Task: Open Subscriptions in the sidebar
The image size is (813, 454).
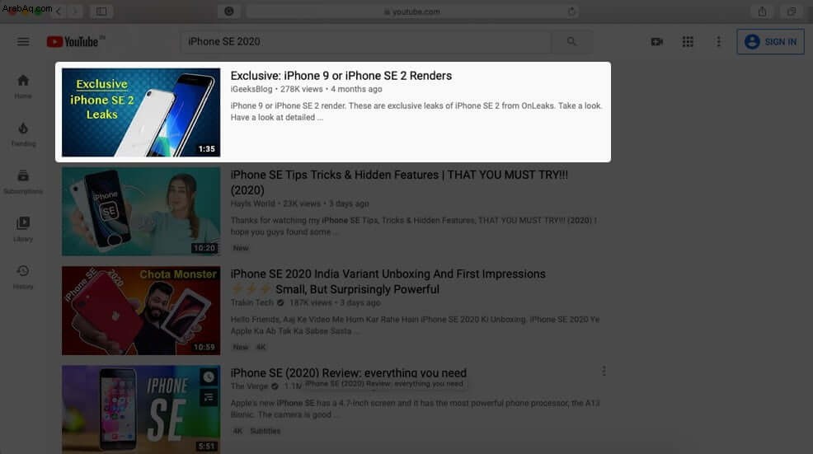Action: pos(23,182)
